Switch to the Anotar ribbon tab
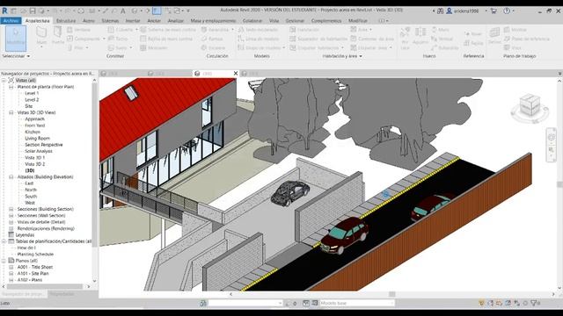563x316 pixels. (x=154, y=21)
